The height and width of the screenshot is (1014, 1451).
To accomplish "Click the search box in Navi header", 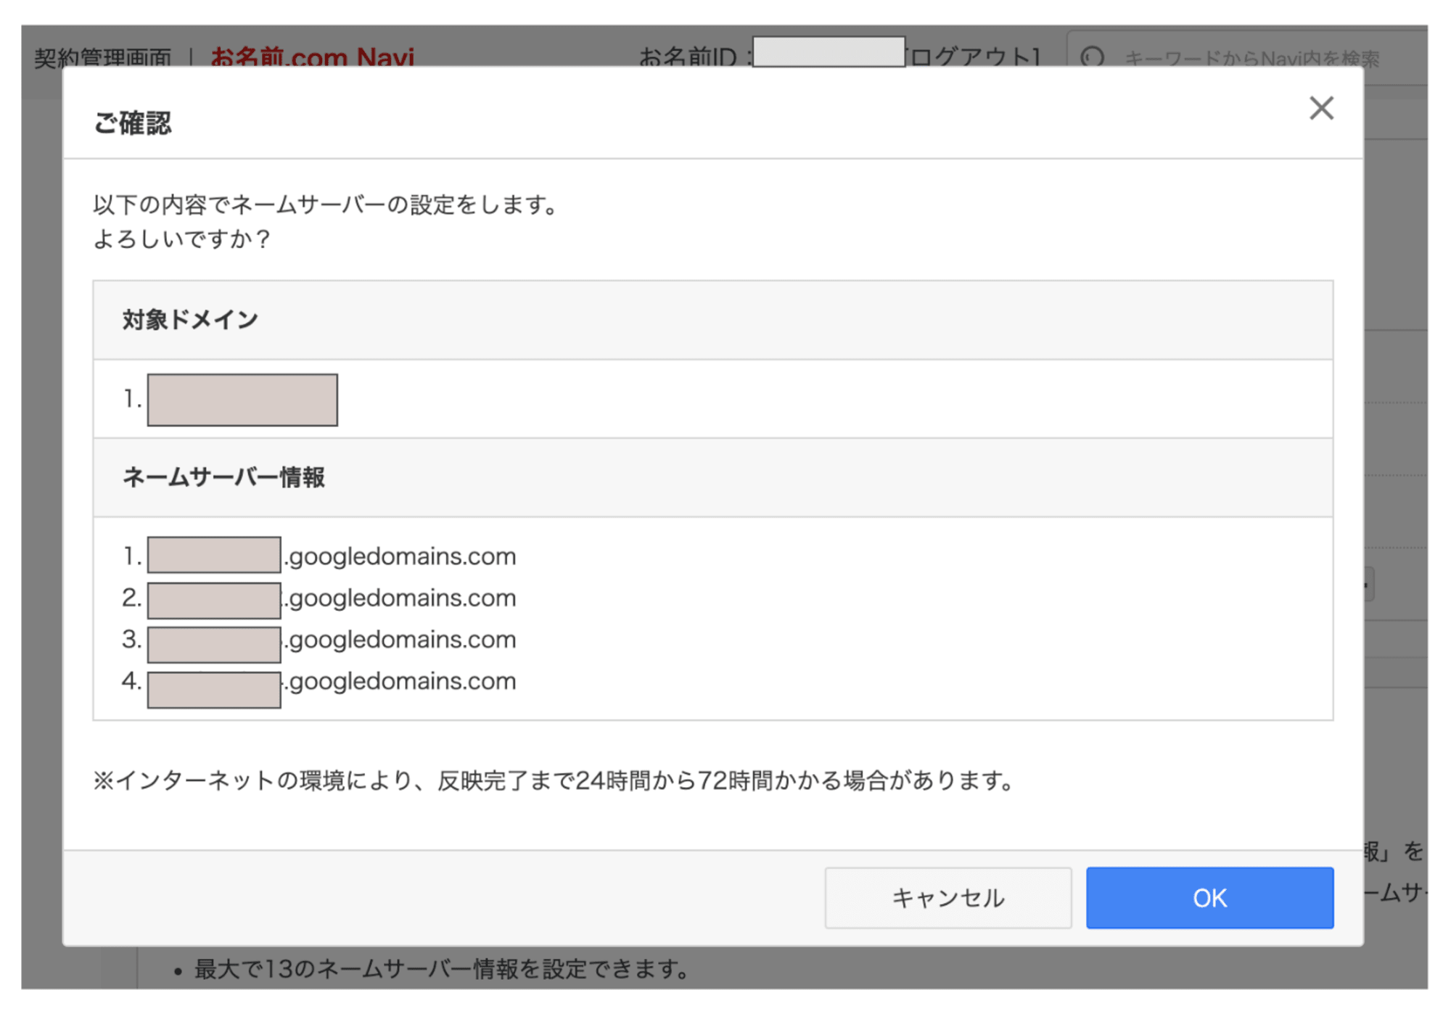I will click(x=1248, y=57).
